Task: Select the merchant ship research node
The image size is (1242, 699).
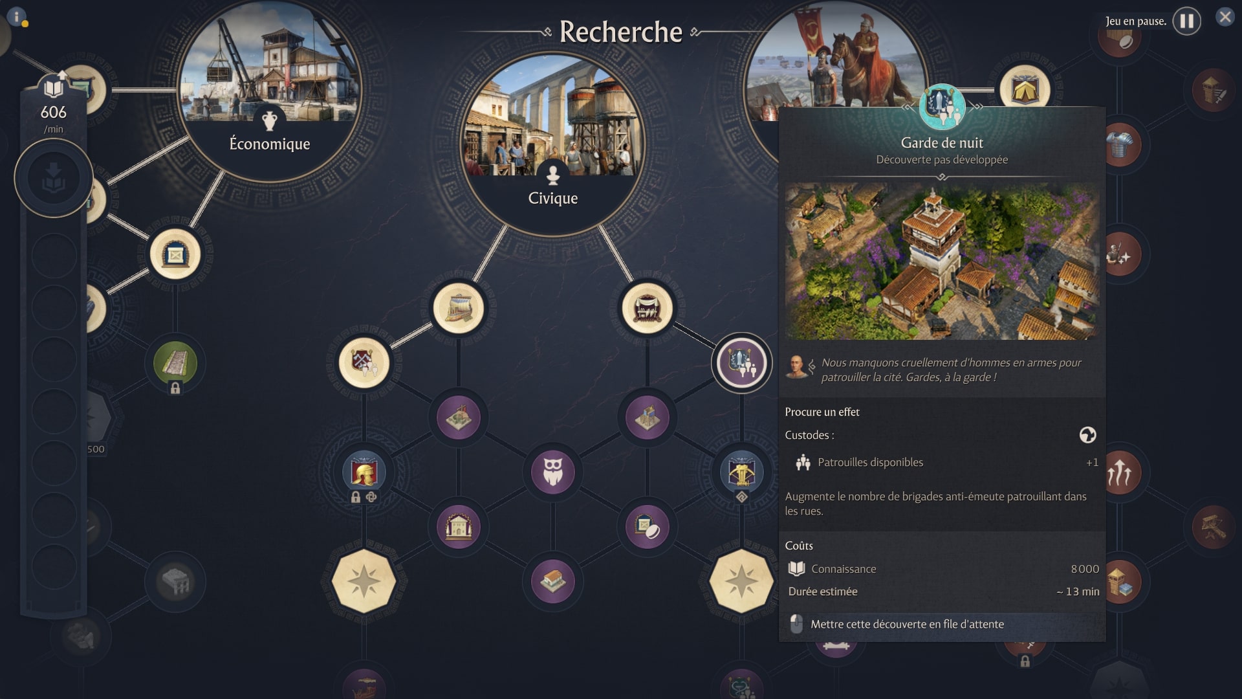Action: [458, 308]
